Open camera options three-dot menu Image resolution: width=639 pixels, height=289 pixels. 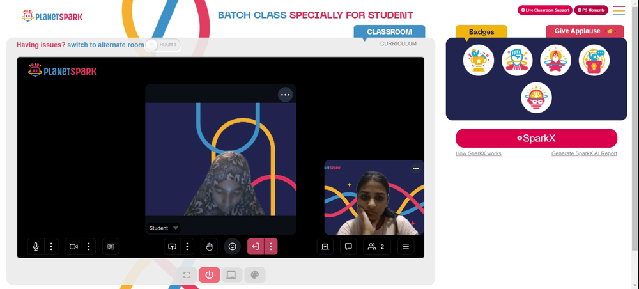88,247
